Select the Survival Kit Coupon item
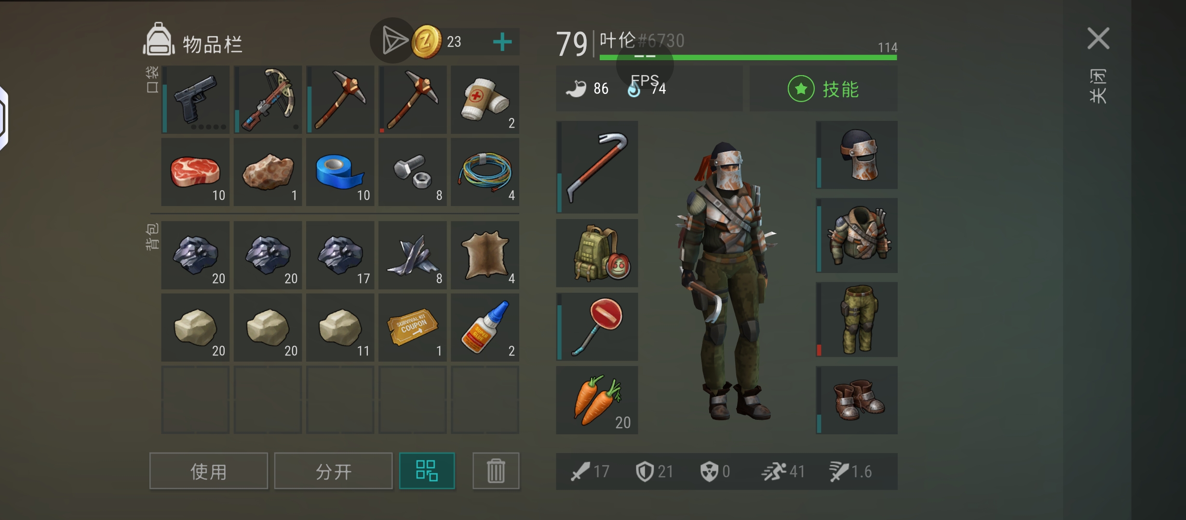The image size is (1186, 520). click(413, 327)
